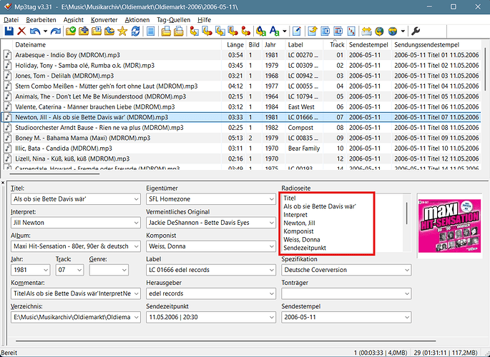Open the Datei menu
The width and height of the screenshot is (490, 357).
click(x=11, y=20)
